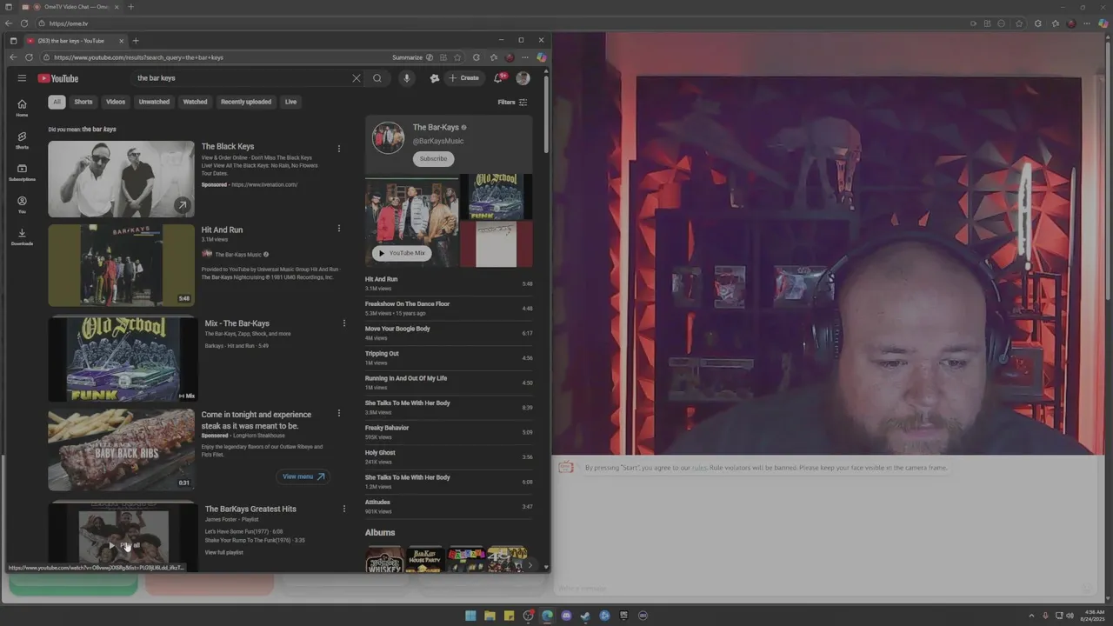Open File Explorer from the taskbar
1113x626 pixels.
pyautogui.click(x=490, y=616)
